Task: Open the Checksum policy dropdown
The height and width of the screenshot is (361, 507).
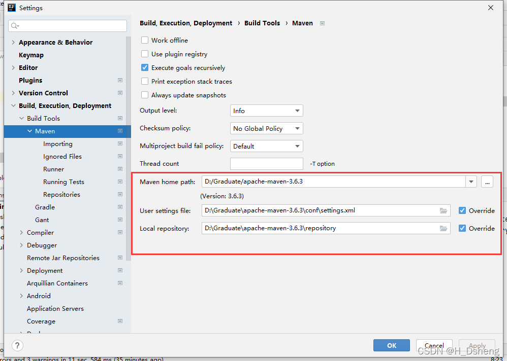Action: [266, 128]
